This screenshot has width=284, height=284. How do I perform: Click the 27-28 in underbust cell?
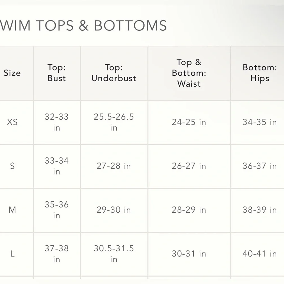[114, 166]
